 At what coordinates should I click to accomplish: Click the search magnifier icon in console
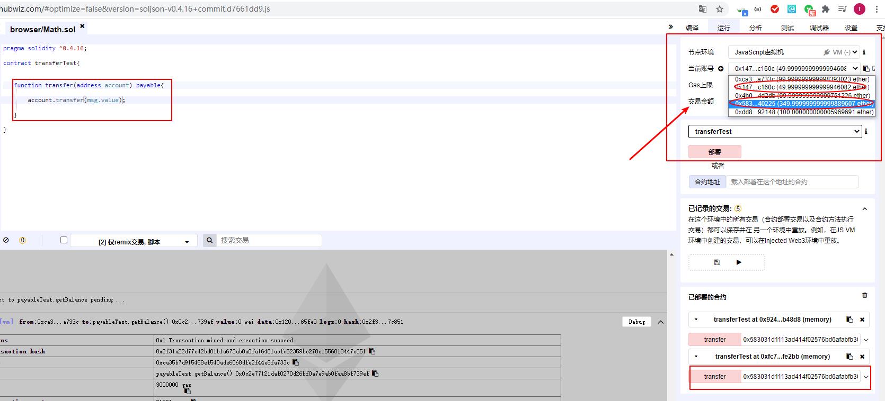pos(210,240)
